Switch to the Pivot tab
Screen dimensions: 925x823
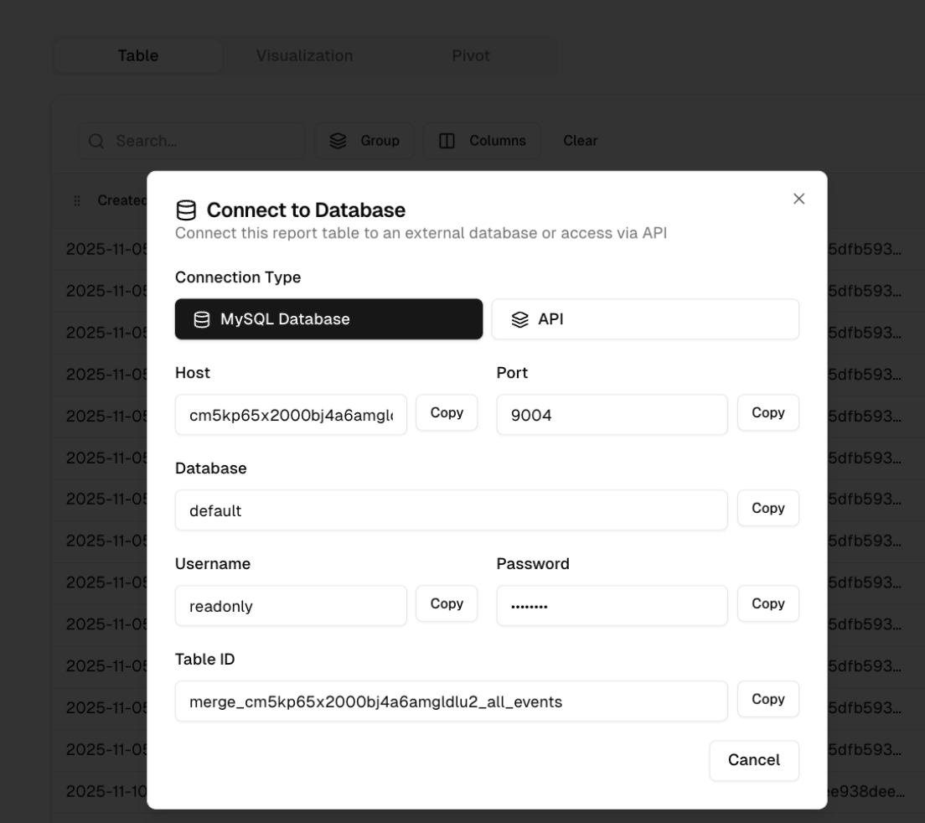[x=471, y=55]
